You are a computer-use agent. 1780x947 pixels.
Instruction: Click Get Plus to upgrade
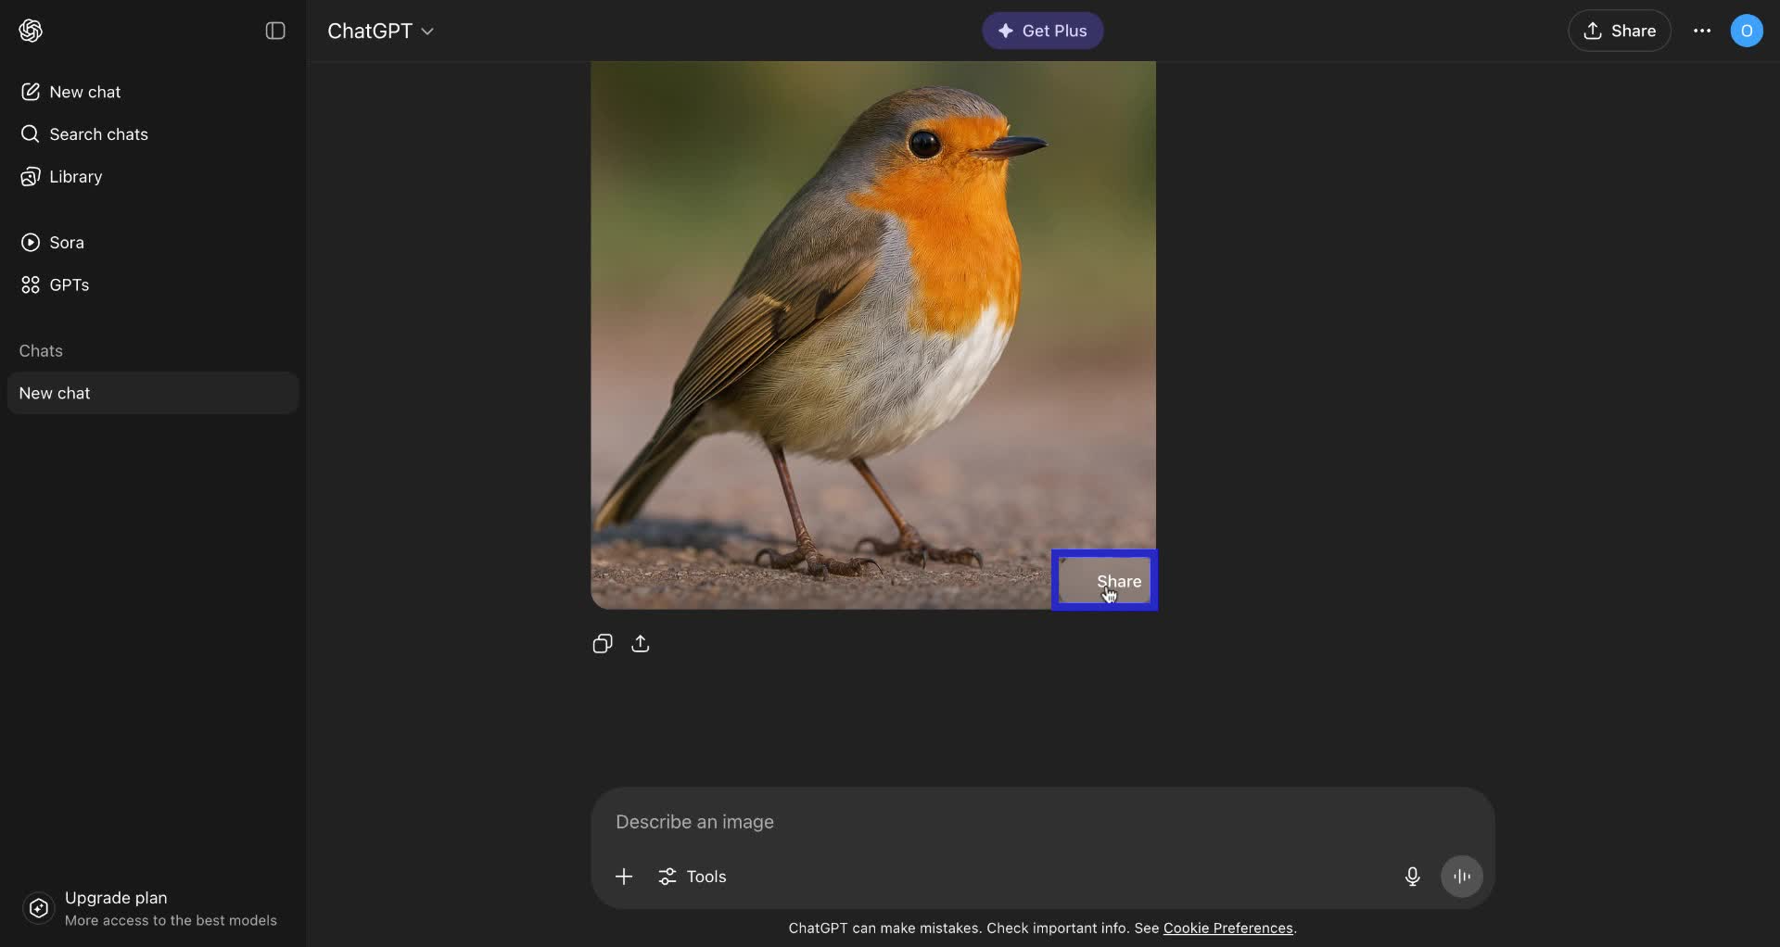coord(1042,31)
